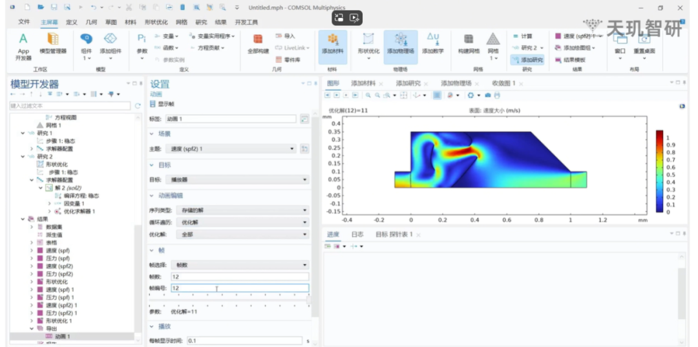Image resolution: width=698 pixels, height=347 pixels.
Task: Open the 优化解 dropdown showing 全部
Action: (242, 234)
